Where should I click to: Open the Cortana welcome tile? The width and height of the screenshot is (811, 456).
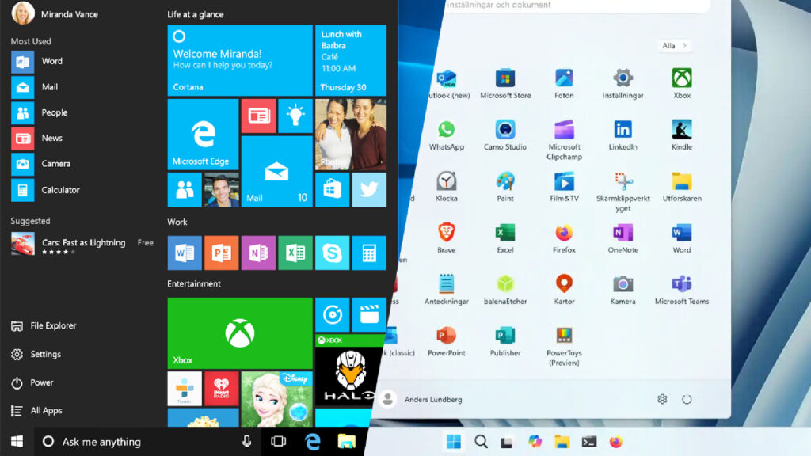point(240,60)
